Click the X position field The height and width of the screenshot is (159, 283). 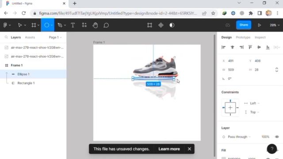click(x=234, y=61)
